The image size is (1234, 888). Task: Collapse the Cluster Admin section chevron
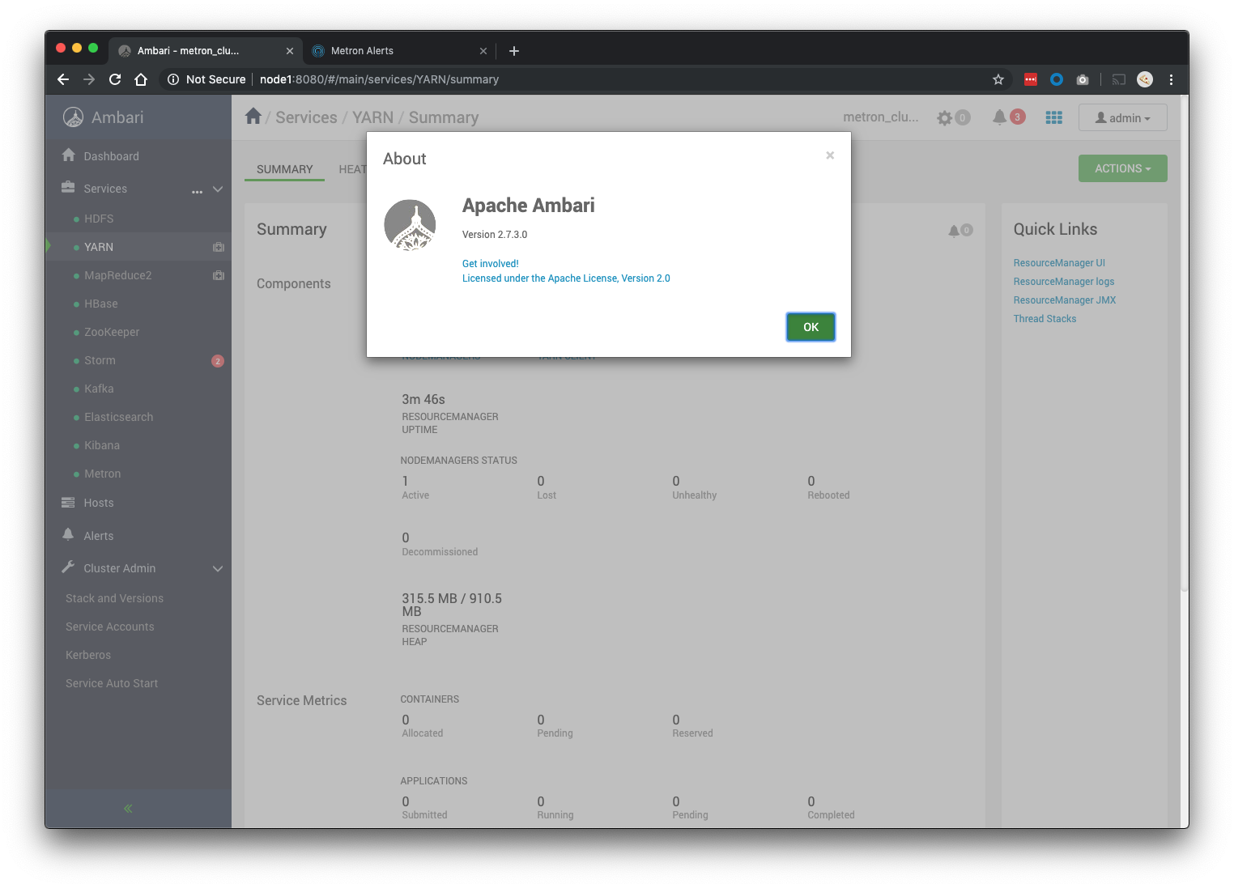218,568
